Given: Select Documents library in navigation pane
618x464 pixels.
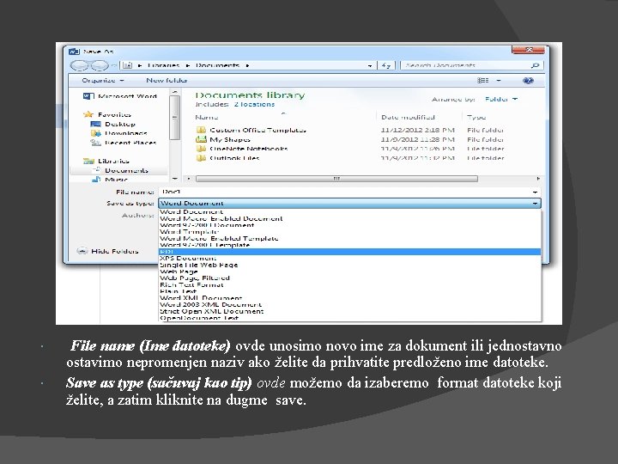Looking at the screenshot, I should [x=120, y=170].
